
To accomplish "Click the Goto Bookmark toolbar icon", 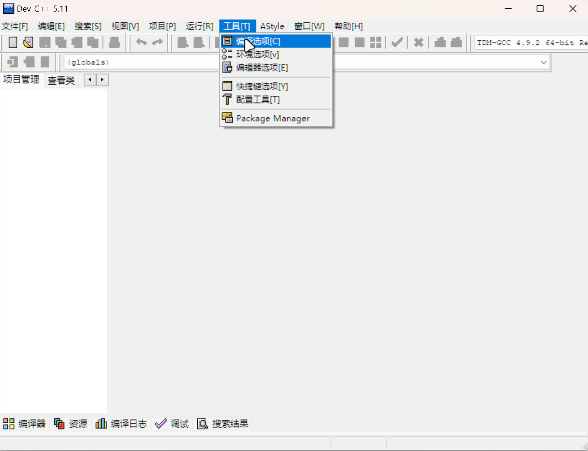I will pyautogui.click(x=45, y=62).
